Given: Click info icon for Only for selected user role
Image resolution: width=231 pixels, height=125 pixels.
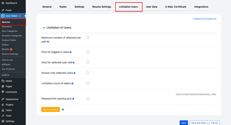Looking at the screenshot, I should click(x=74, y=62).
